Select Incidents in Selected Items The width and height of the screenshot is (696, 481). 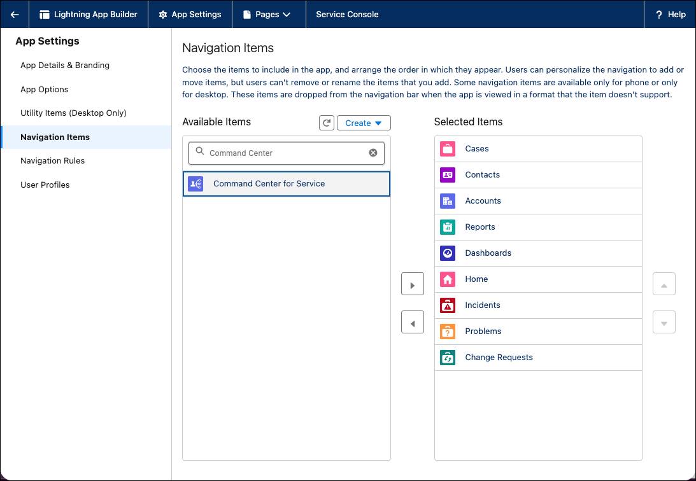point(538,305)
